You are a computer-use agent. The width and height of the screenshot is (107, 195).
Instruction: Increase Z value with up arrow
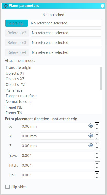tap(97, 144)
